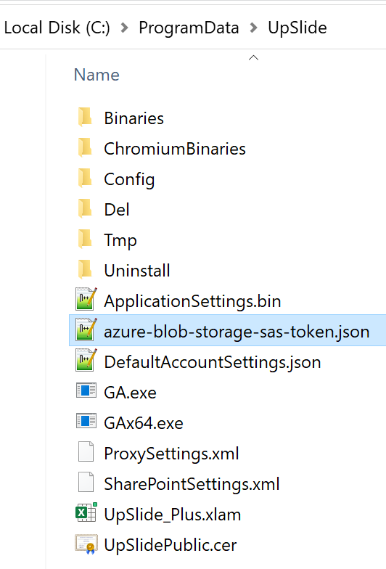Click the sort arrow above Name column
This screenshot has width=386, height=569.
click(x=254, y=58)
